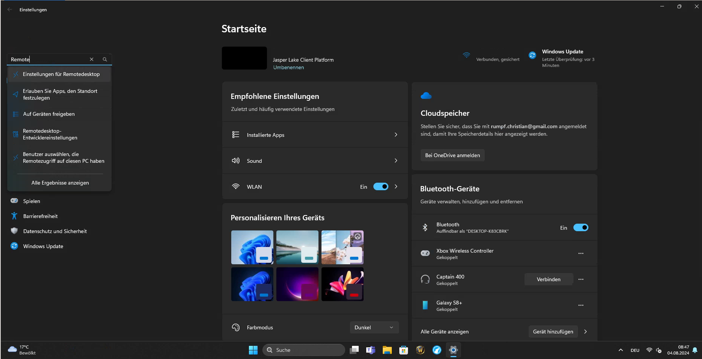Turn off the WLAN toggle

tap(381, 187)
